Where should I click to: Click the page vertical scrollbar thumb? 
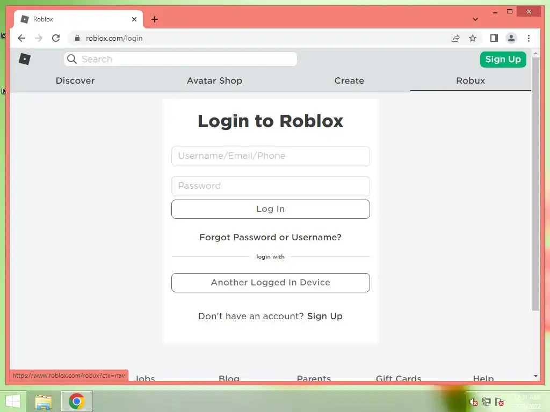pyautogui.click(x=535, y=184)
